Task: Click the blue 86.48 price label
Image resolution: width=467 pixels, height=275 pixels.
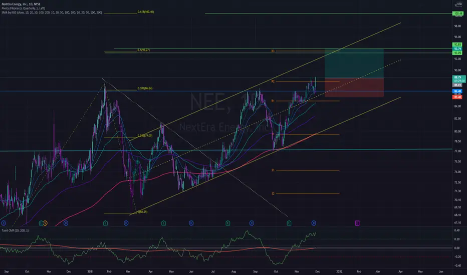Action: click(x=457, y=91)
